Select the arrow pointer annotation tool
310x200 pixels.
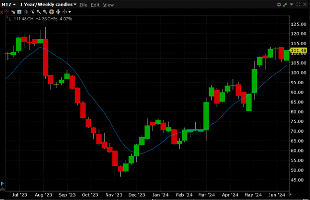click(13, 12)
